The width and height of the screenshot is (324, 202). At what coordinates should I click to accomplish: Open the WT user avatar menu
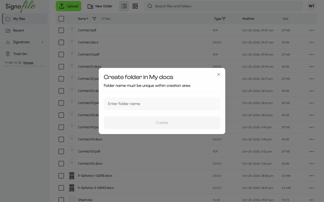(x=312, y=6)
